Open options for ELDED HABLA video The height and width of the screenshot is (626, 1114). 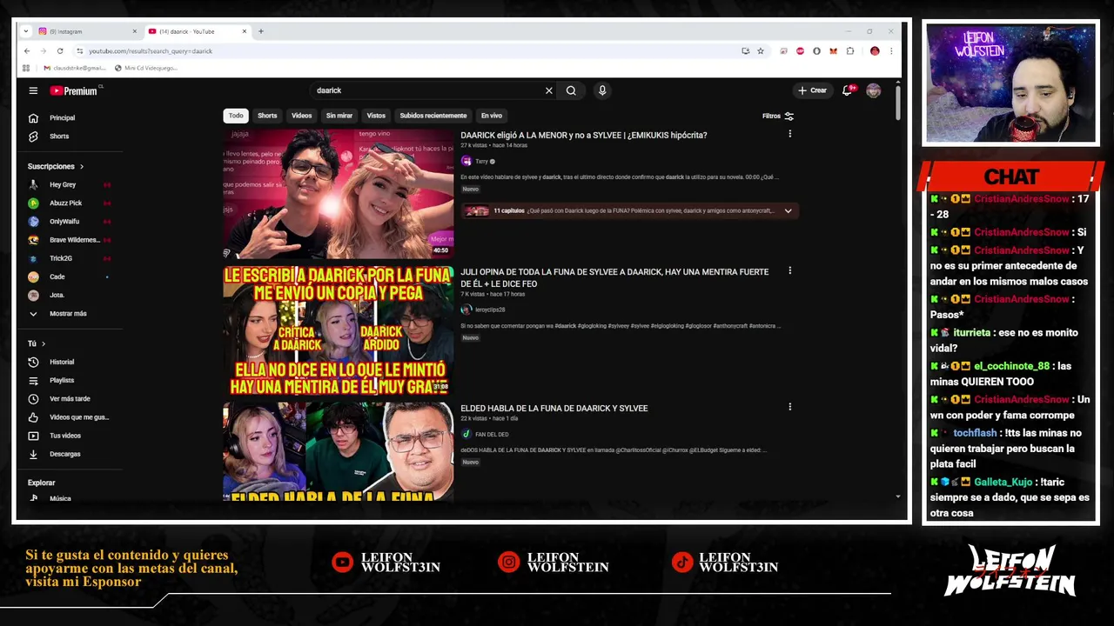tap(789, 407)
